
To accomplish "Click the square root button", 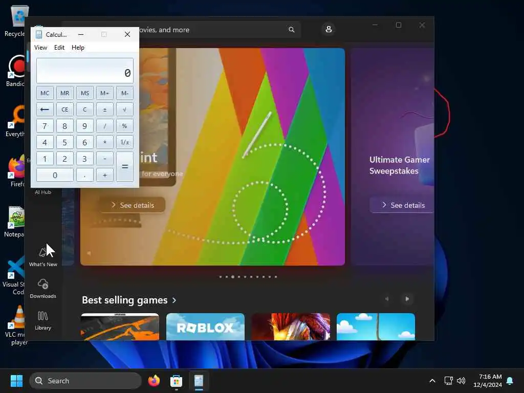I will (125, 110).
